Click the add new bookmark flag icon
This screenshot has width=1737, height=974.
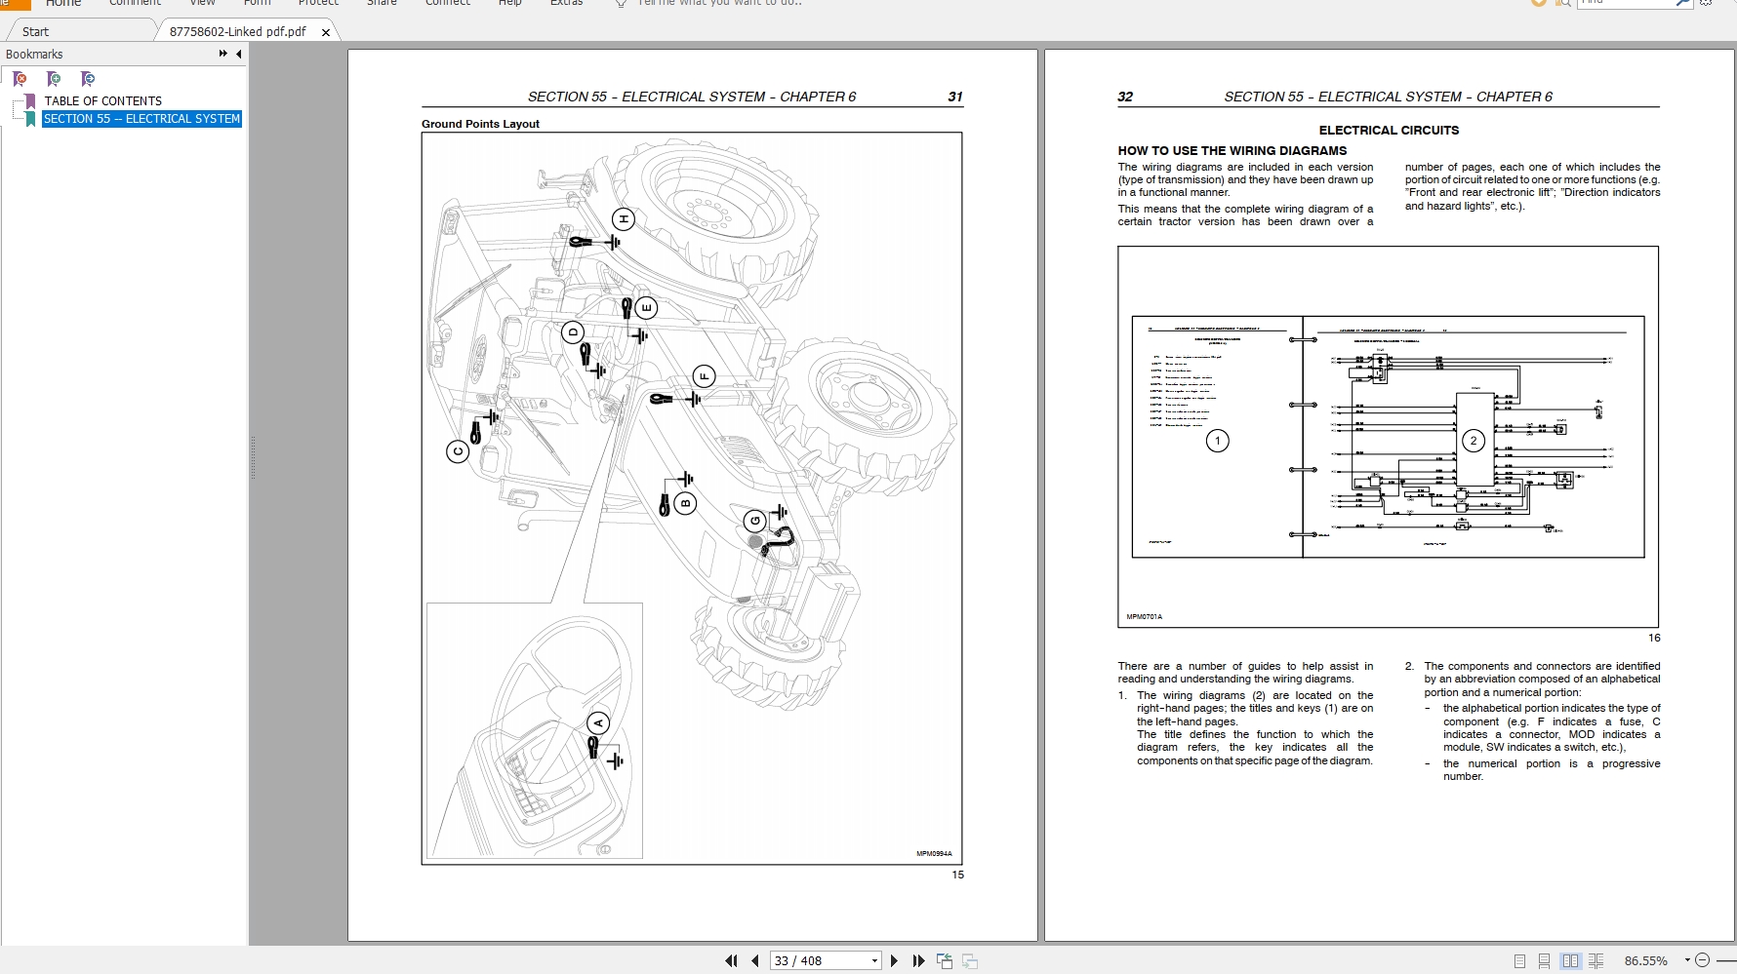[x=55, y=79]
